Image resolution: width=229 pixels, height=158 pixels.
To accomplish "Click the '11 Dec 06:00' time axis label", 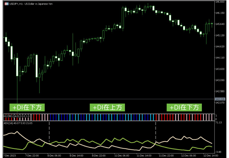I will click(x=122, y=155).
